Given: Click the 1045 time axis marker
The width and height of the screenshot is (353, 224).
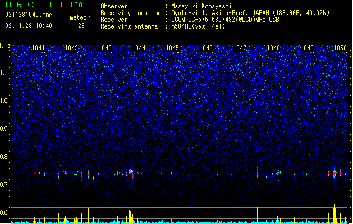Looking at the screenshot, I should (x=172, y=48).
